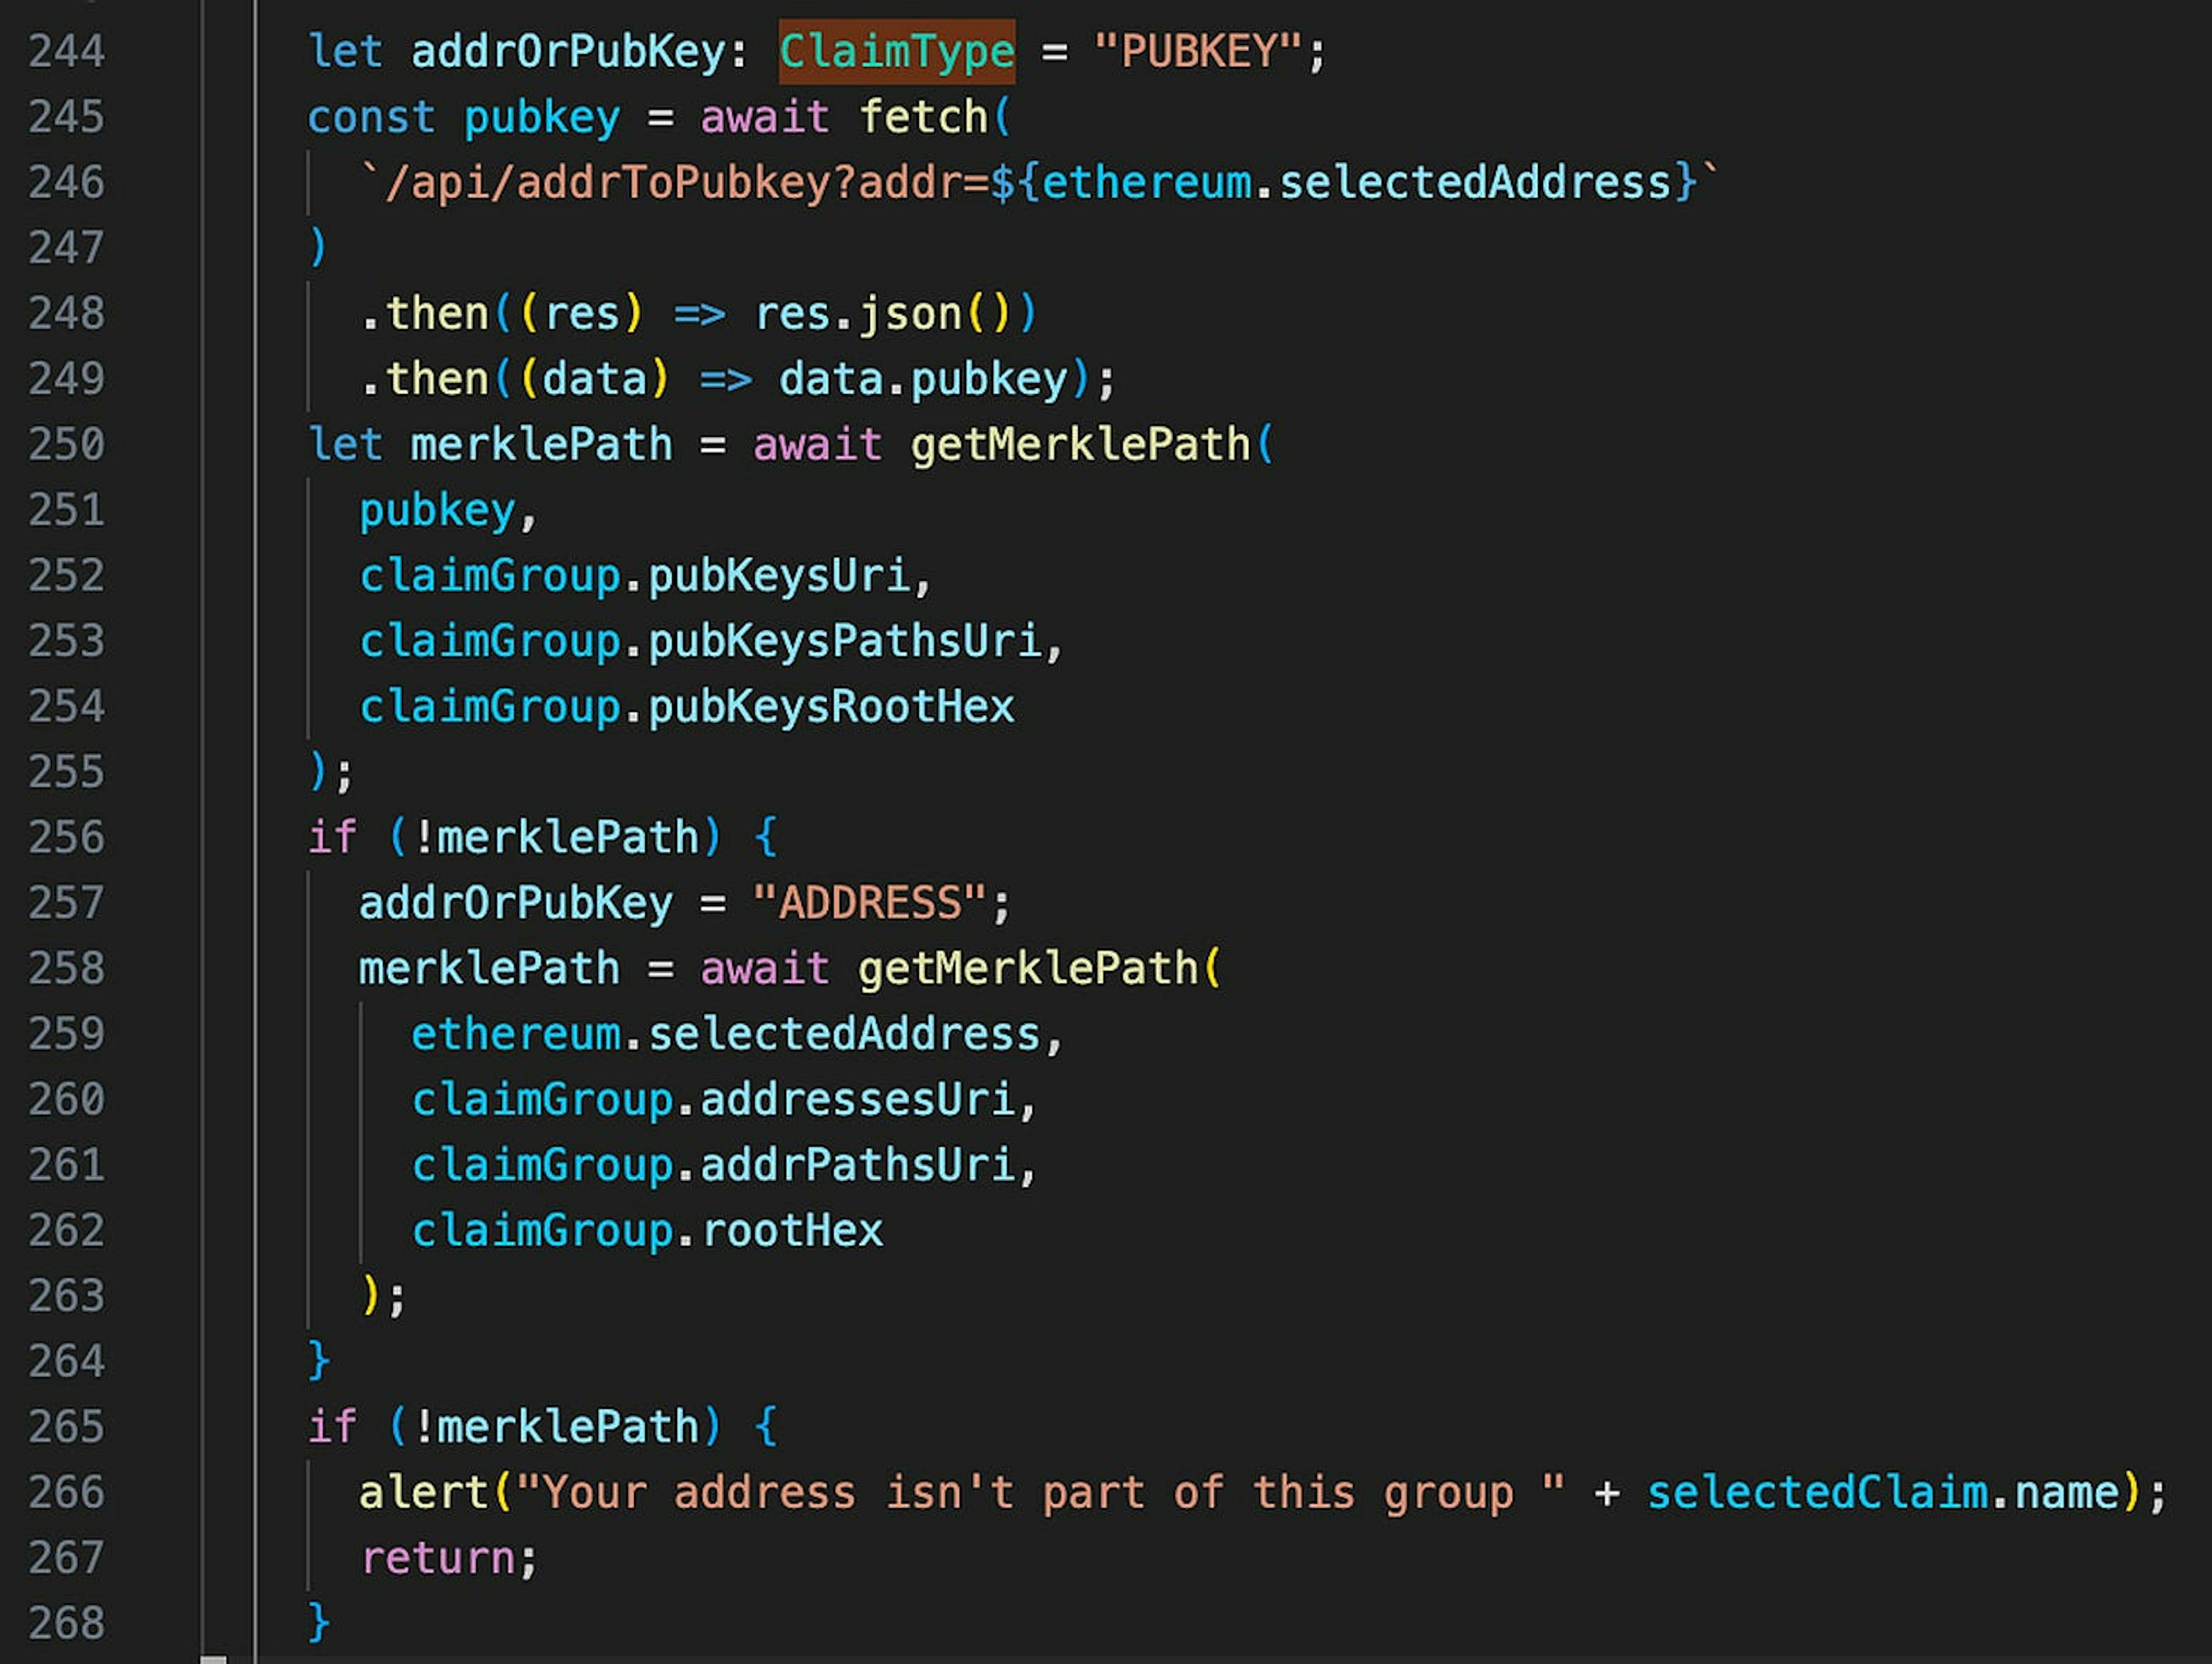Click getMerklePath call on line 250
This screenshot has height=1664, width=2212.
[x=1080, y=444]
